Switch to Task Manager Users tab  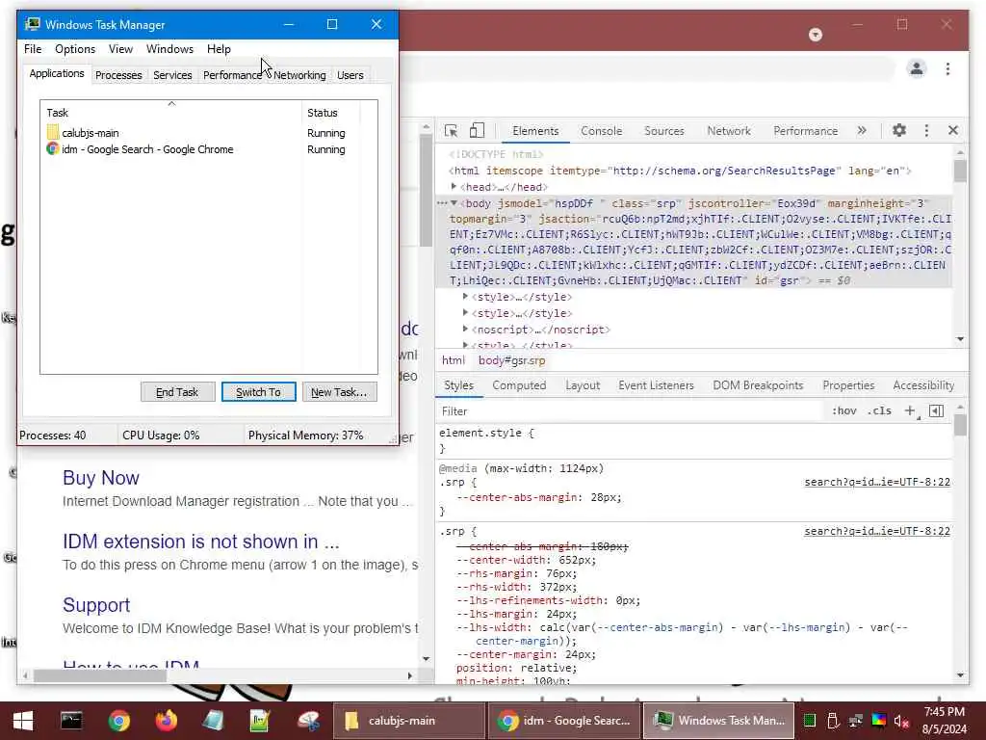tap(350, 75)
